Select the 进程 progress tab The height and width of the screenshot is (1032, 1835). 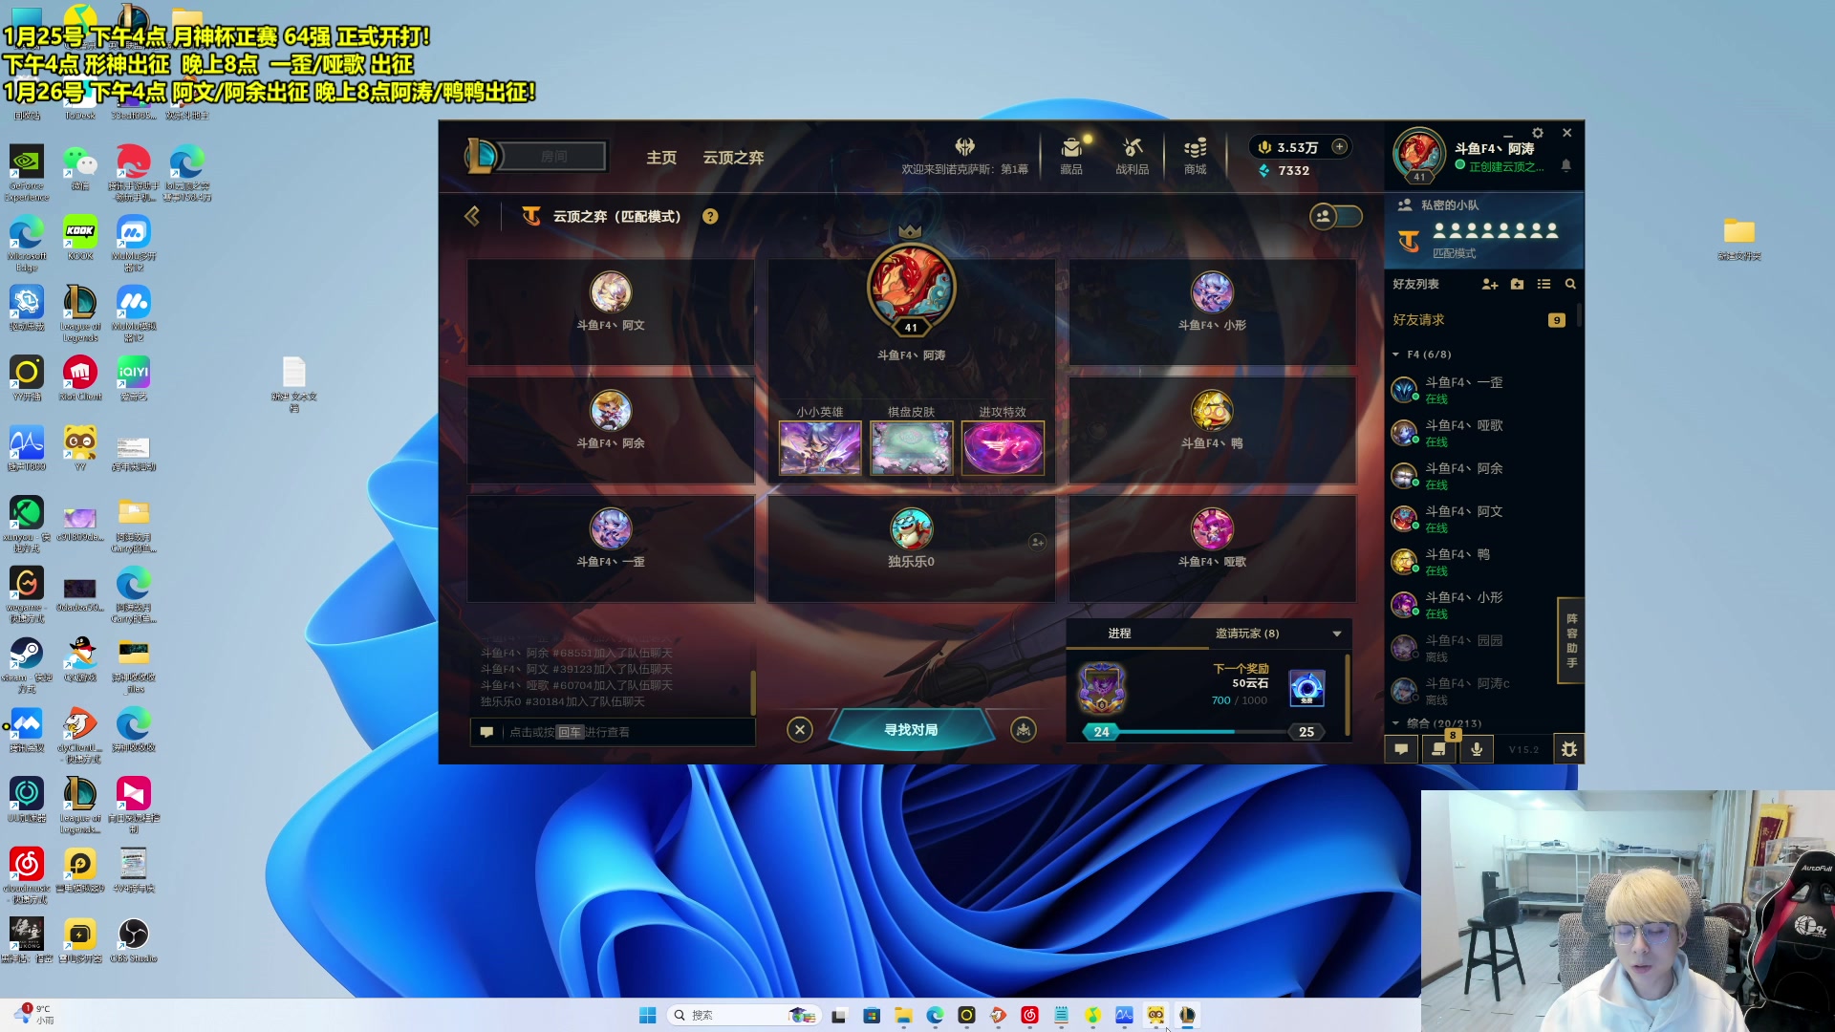pos(1119,634)
